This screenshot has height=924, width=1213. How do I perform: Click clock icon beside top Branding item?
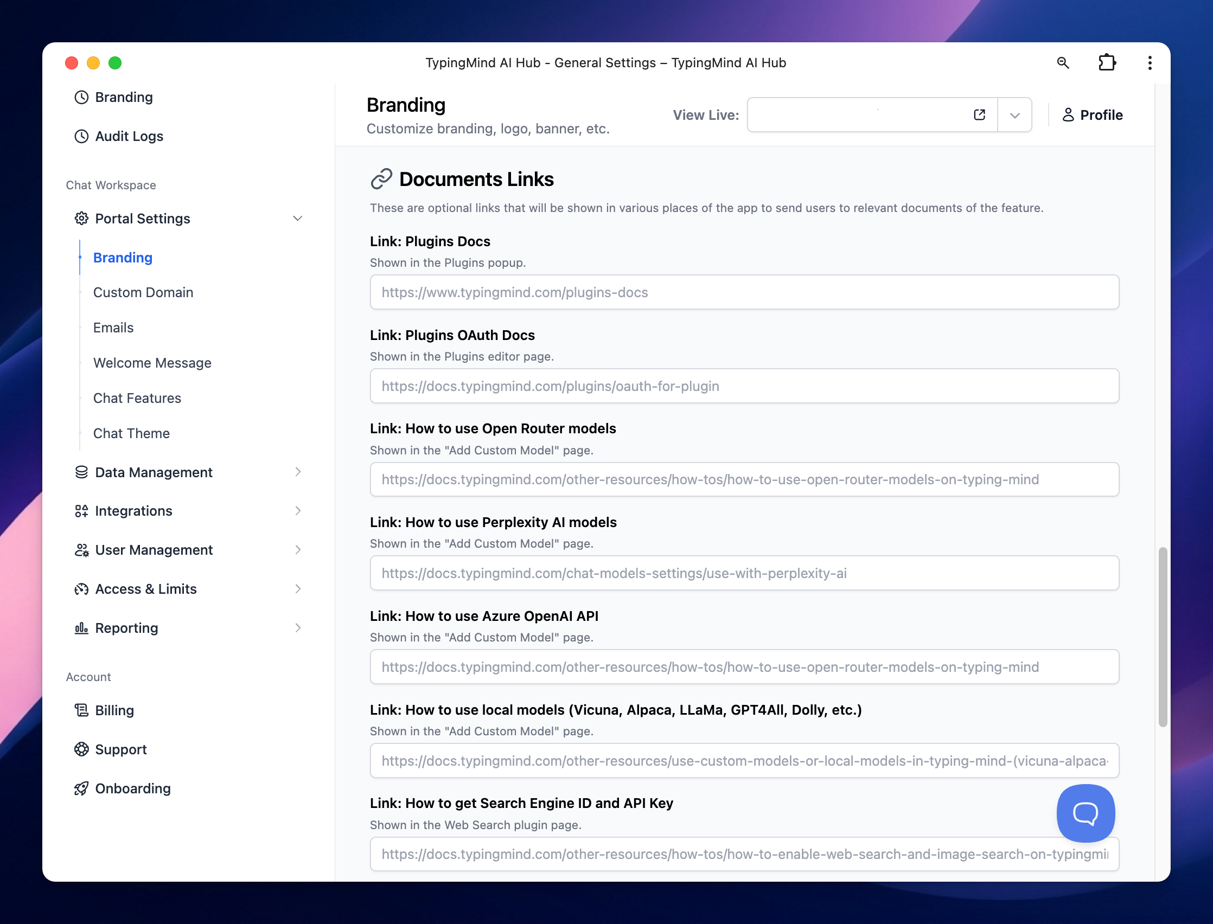pyautogui.click(x=81, y=98)
